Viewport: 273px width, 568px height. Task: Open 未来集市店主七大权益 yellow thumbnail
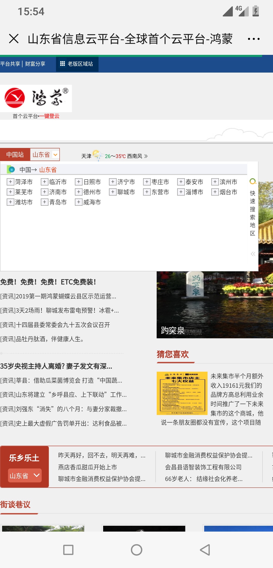click(182, 393)
